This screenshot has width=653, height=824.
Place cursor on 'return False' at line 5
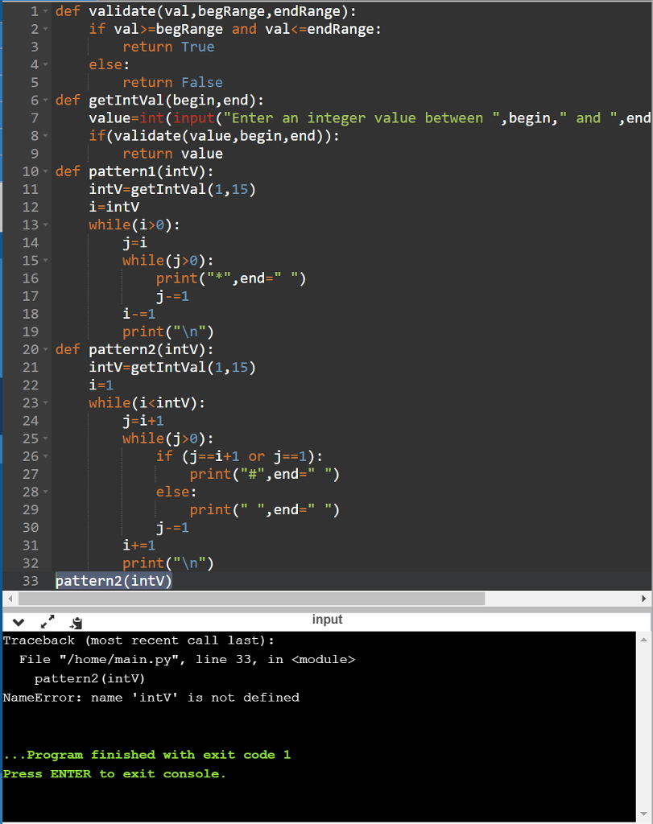click(172, 83)
